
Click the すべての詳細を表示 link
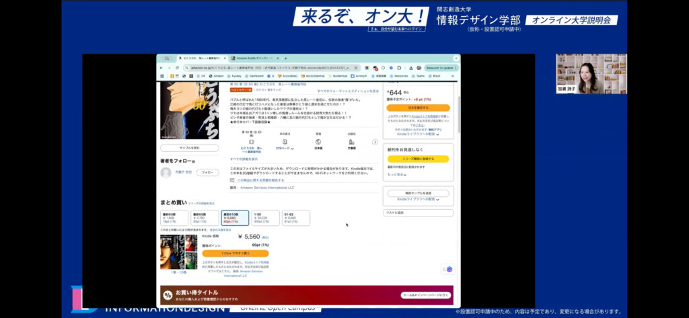245,159
